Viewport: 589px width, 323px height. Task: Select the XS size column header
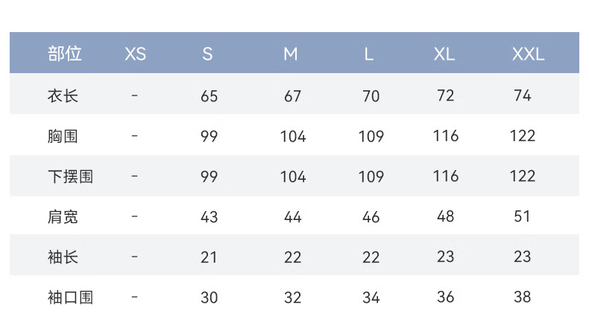tap(135, 54)
